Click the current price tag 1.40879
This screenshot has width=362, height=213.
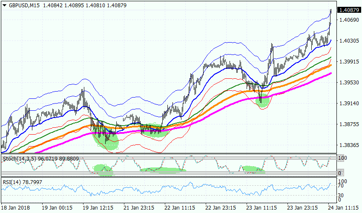tap(349, 10)
